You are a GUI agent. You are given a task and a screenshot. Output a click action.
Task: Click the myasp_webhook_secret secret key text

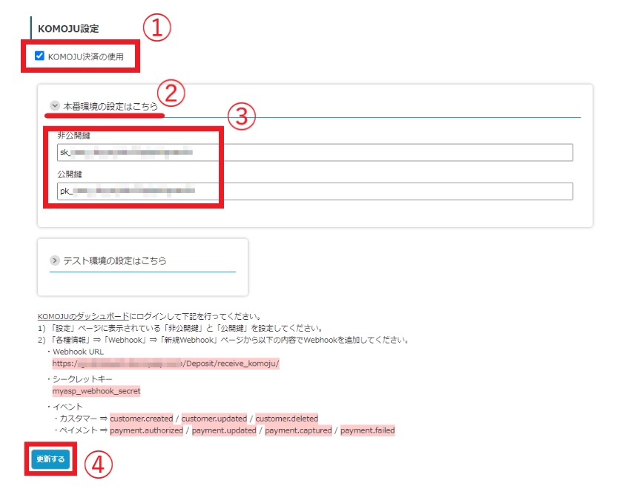[96, 390]
